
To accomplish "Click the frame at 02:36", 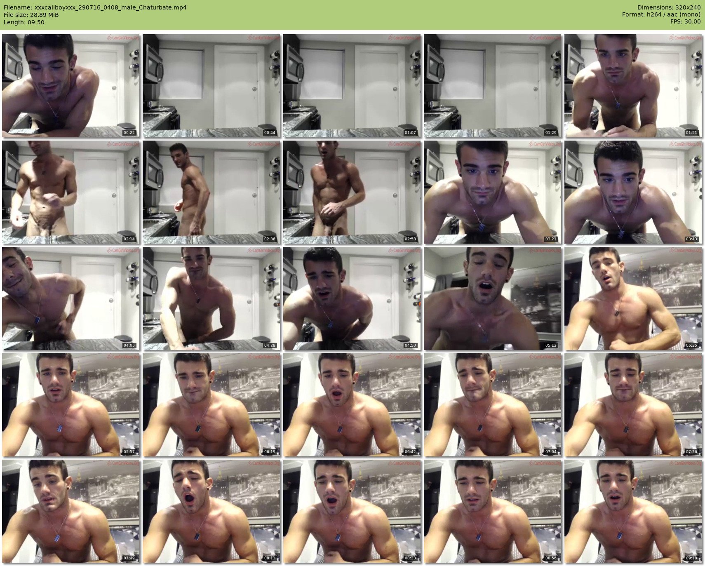I will pyautogui.click(x=211, y=192).
